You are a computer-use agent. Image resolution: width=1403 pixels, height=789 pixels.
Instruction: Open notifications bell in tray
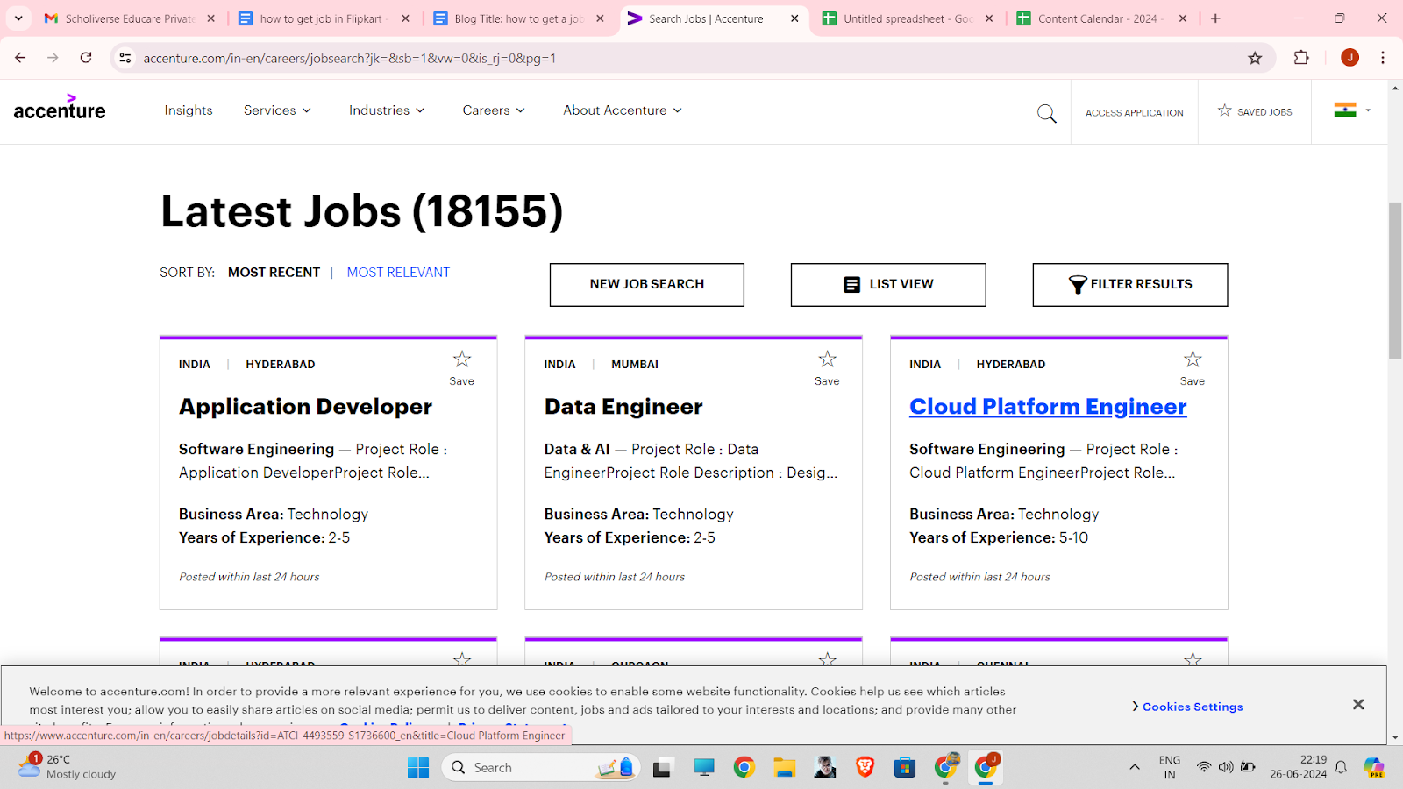click(1341, 768)
